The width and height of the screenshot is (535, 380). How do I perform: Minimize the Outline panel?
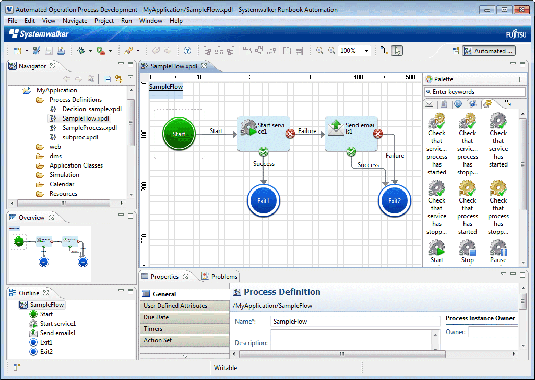(121, 291)
